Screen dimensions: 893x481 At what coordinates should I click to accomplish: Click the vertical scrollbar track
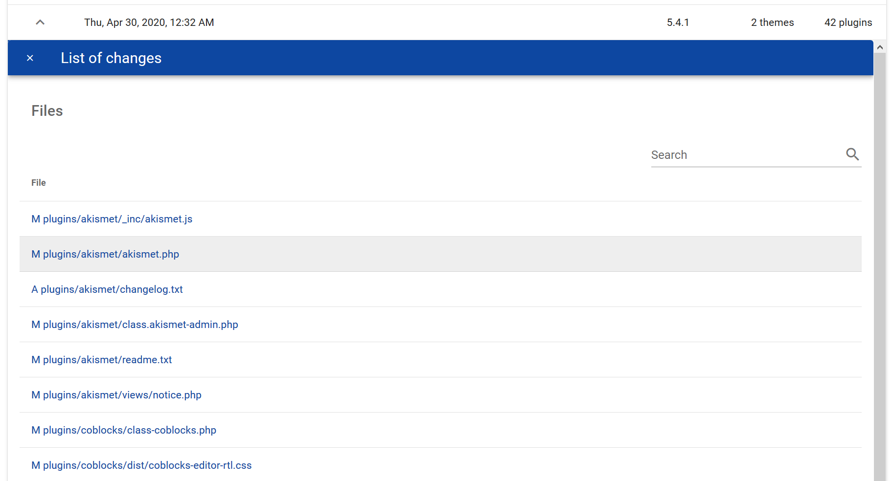[880, 266]
